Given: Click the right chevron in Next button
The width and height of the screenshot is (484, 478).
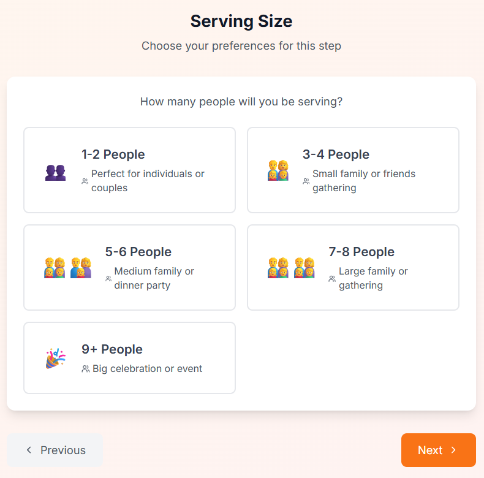Looking at the screenshot, I should (453, 450).
